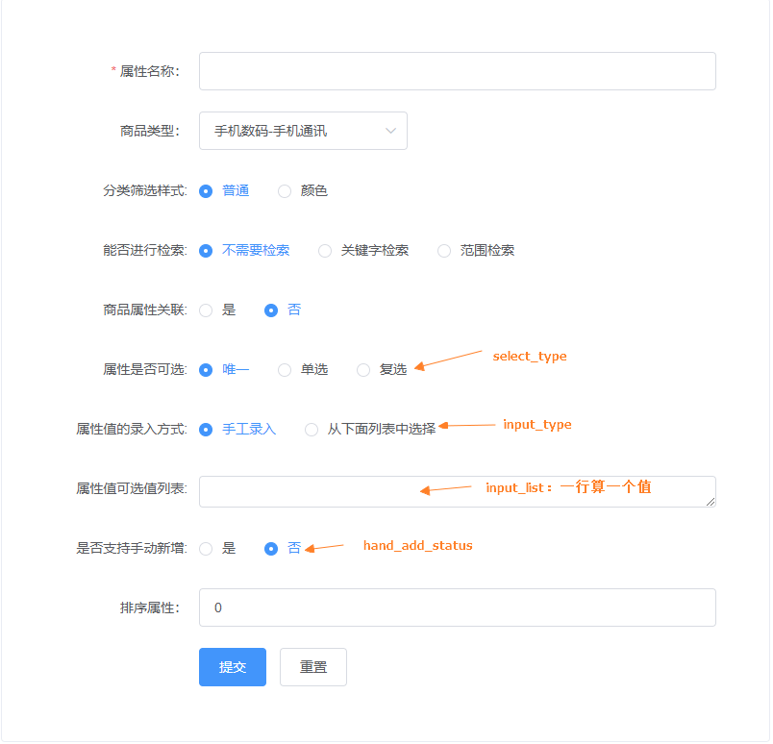Select 否 for manual add status
The width and height of the screenshot is (773, 744).
pos(271,548)
